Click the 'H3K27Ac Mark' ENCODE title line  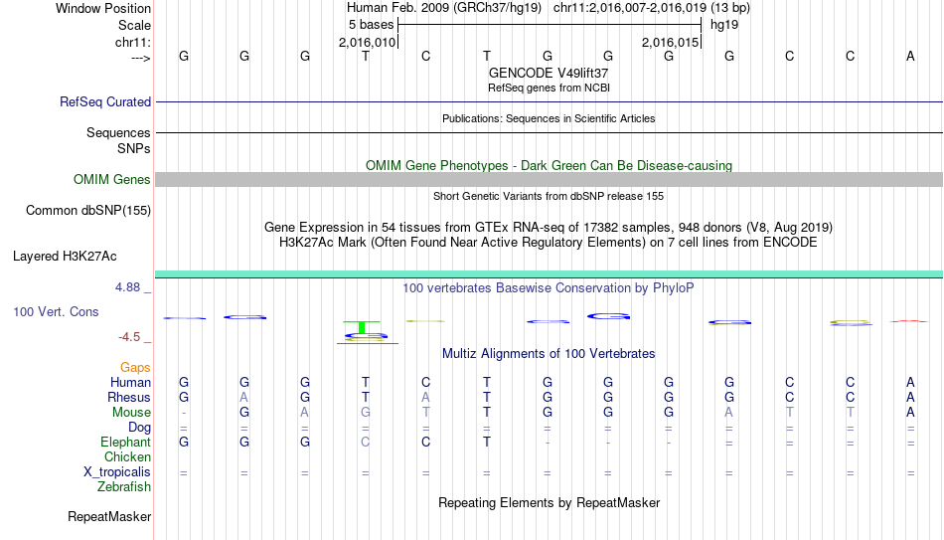[x=549, y=243]
